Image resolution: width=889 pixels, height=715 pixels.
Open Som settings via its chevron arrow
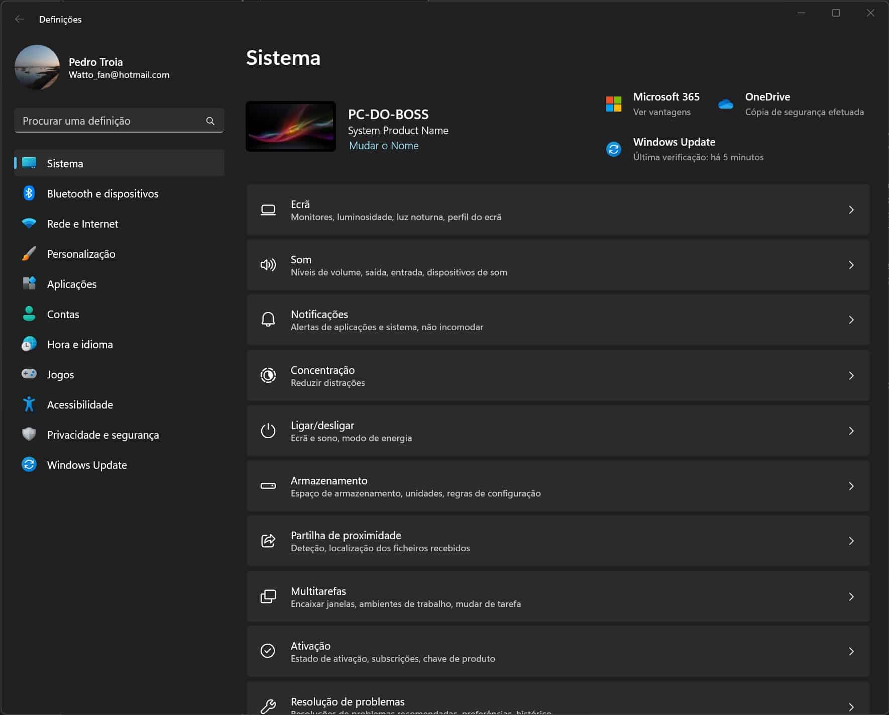[x=851, y=265]
